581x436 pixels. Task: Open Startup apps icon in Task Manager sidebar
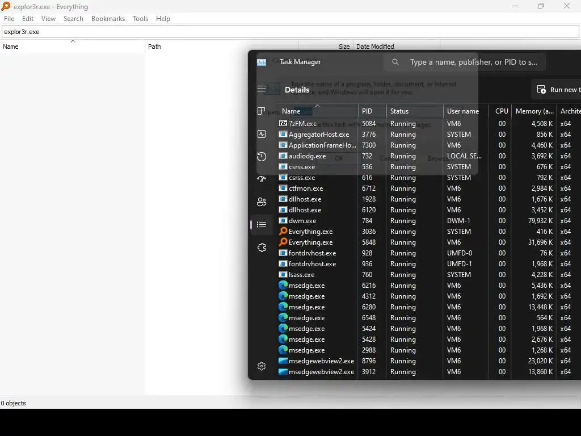[x=262, y=179]
